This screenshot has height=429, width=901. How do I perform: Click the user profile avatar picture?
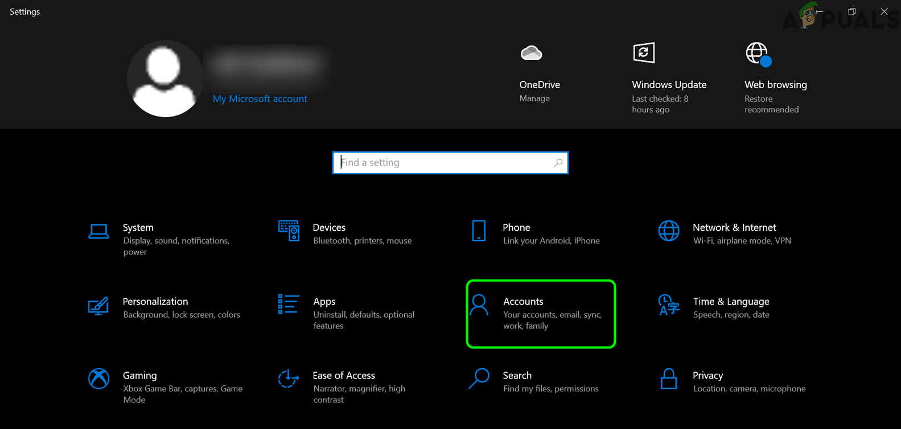164,78
